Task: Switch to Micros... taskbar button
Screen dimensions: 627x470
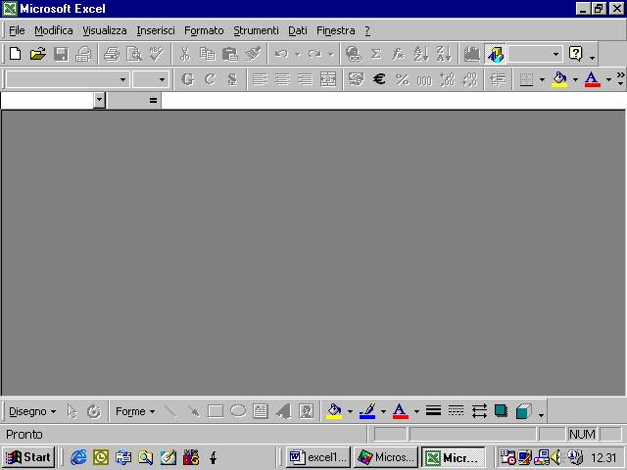Action: (x=386, y=457)
